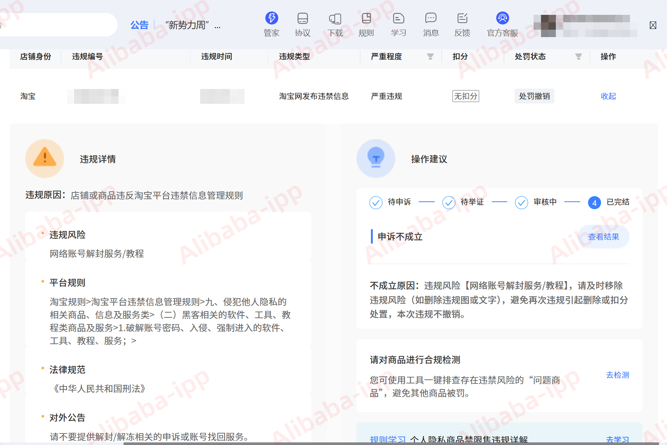Viewport: 667px width, 445px height.
Task: Open the 管家 assistant icon
Action: pyautogui.click(x=272, y=24)
